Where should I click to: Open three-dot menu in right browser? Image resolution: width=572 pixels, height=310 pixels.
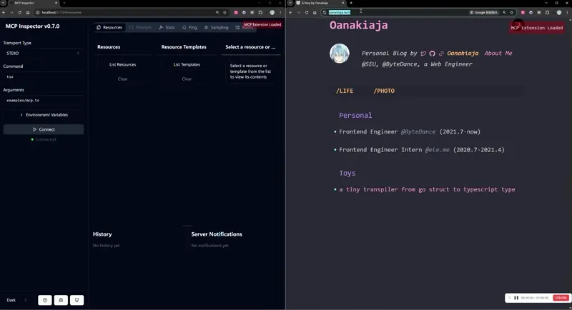pos(567,12)
